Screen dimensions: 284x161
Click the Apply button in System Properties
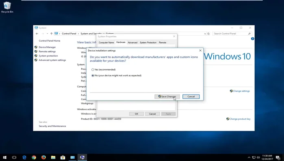click(168, 114)
